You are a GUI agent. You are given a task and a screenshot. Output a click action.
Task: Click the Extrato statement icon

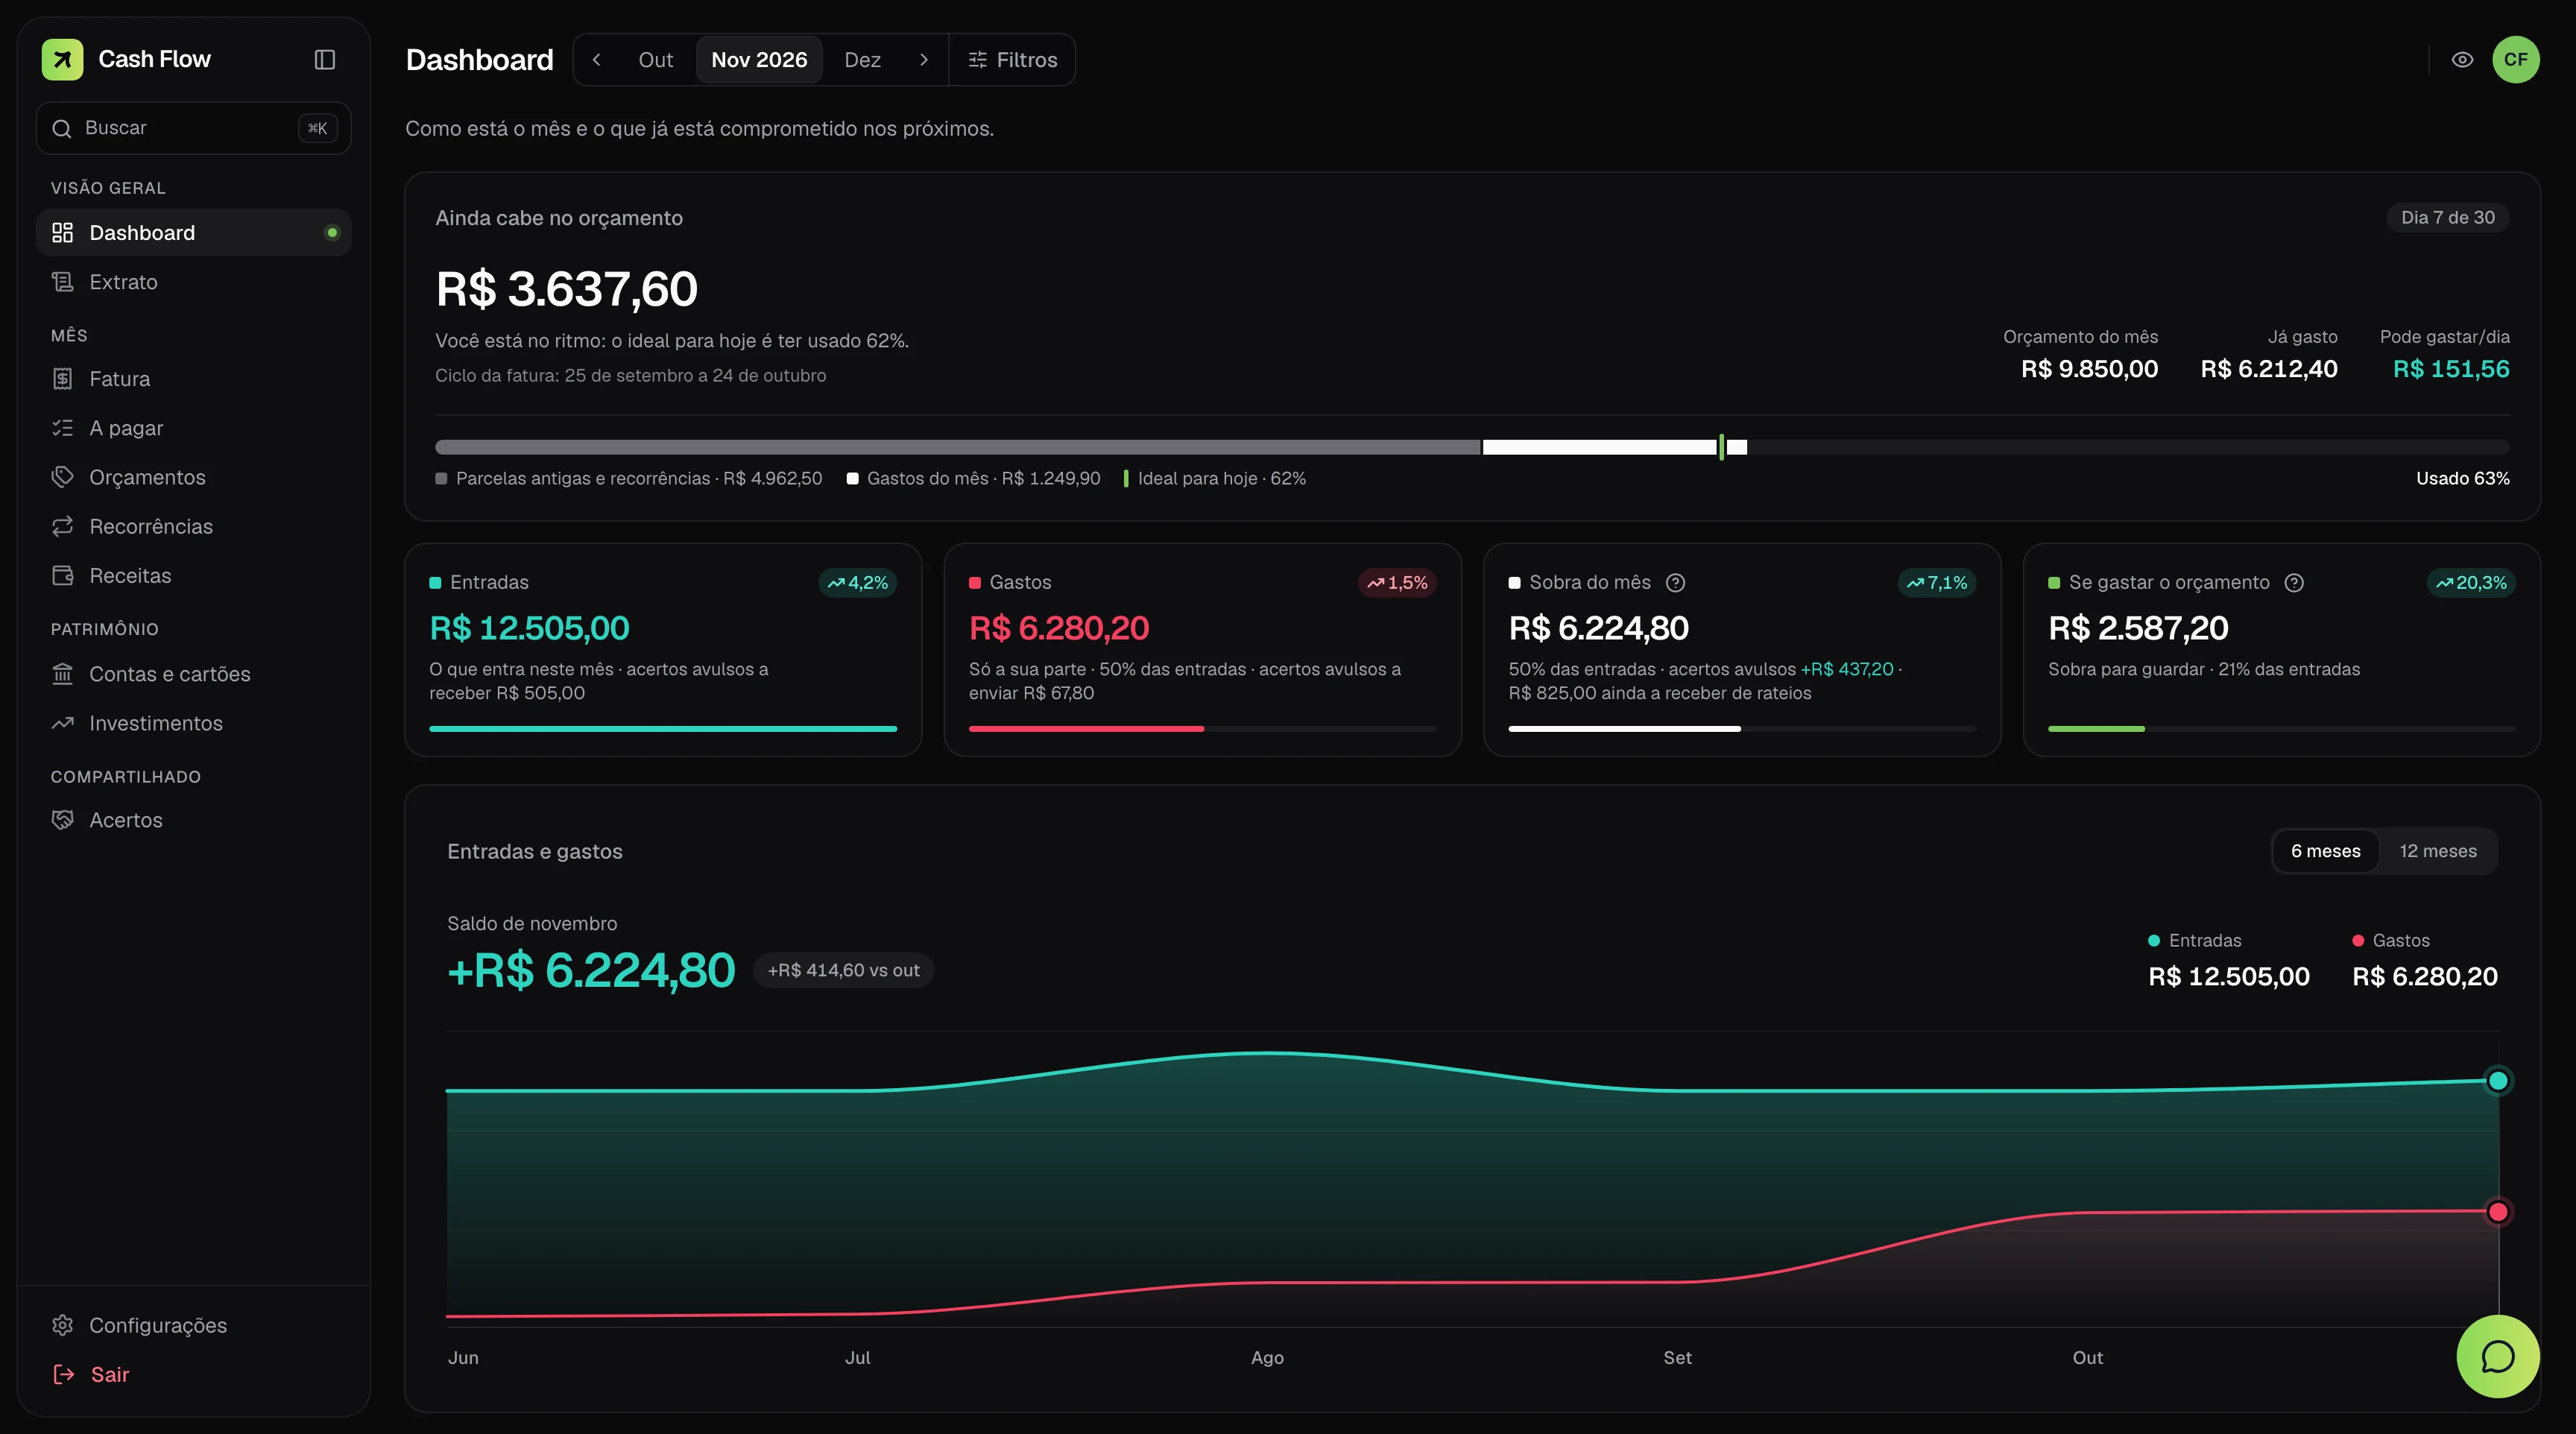pyautogui.click(x=62, y=282)
